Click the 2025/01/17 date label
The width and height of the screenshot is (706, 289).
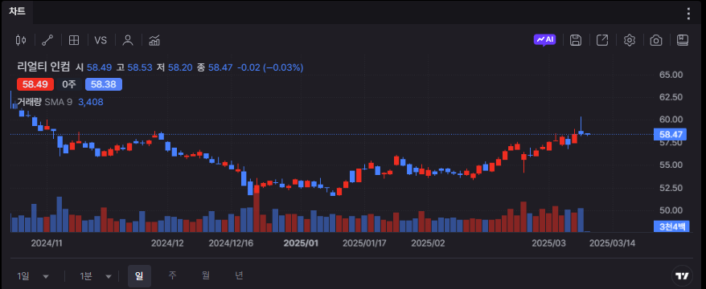pos(365,243)
